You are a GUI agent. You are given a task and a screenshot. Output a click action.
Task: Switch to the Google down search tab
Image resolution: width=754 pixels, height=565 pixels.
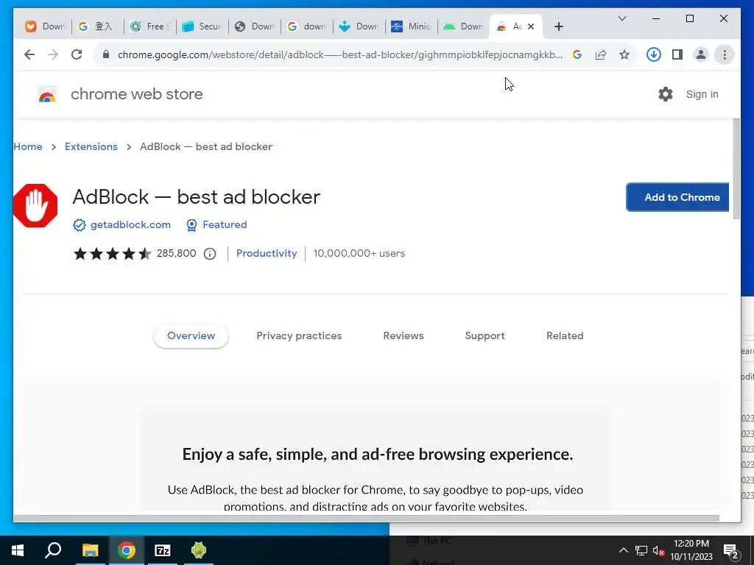pos(307,26)
